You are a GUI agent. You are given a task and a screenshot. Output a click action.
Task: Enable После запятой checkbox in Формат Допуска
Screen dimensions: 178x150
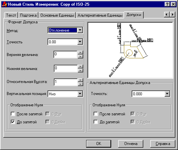click(x=13, y=114)
